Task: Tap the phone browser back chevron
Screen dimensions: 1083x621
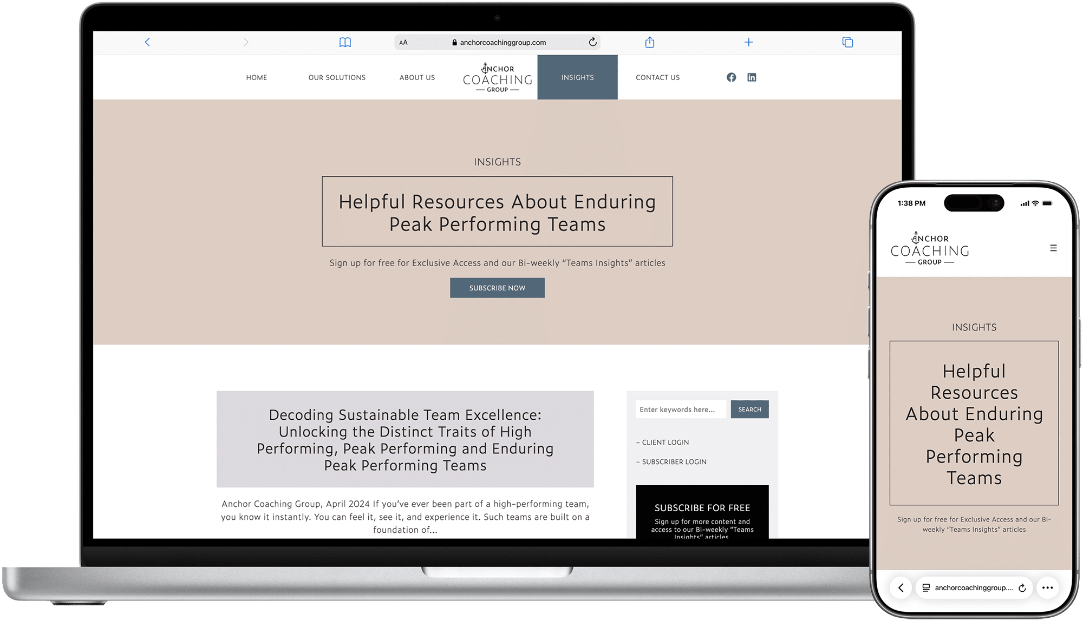Action: 901,587
